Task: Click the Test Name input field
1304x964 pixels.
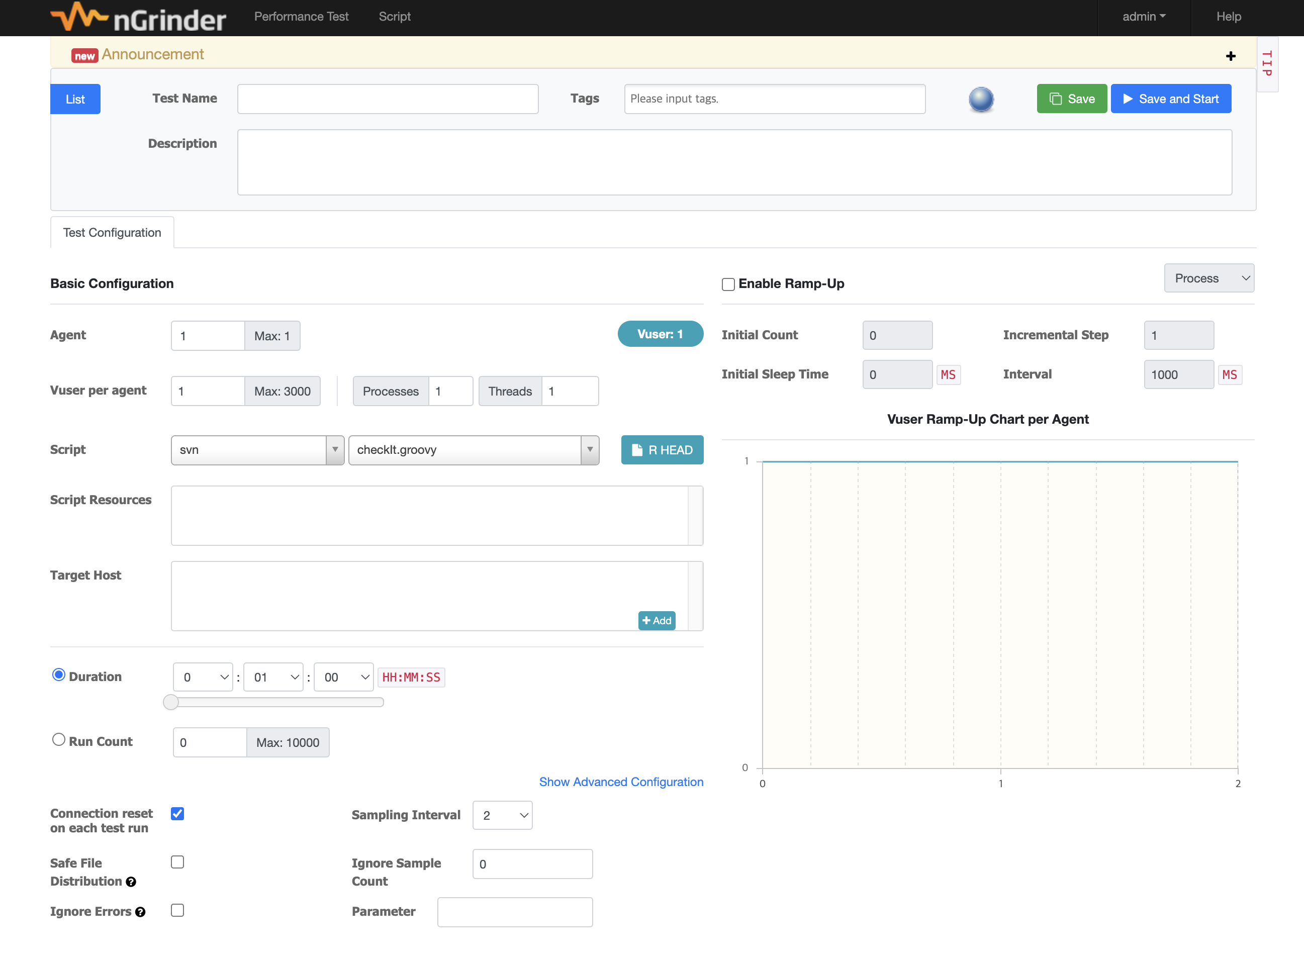Action: point(388,99)
